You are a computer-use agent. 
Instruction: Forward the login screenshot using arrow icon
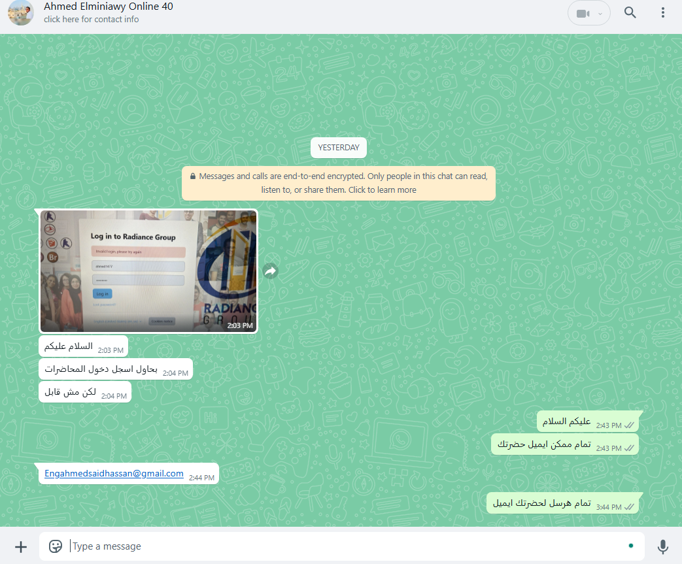click(x=270, y=271)
